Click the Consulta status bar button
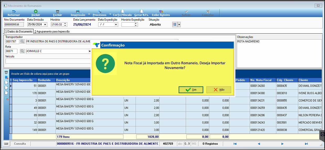The height and width of the screenshot is (150, 325). 20,144
